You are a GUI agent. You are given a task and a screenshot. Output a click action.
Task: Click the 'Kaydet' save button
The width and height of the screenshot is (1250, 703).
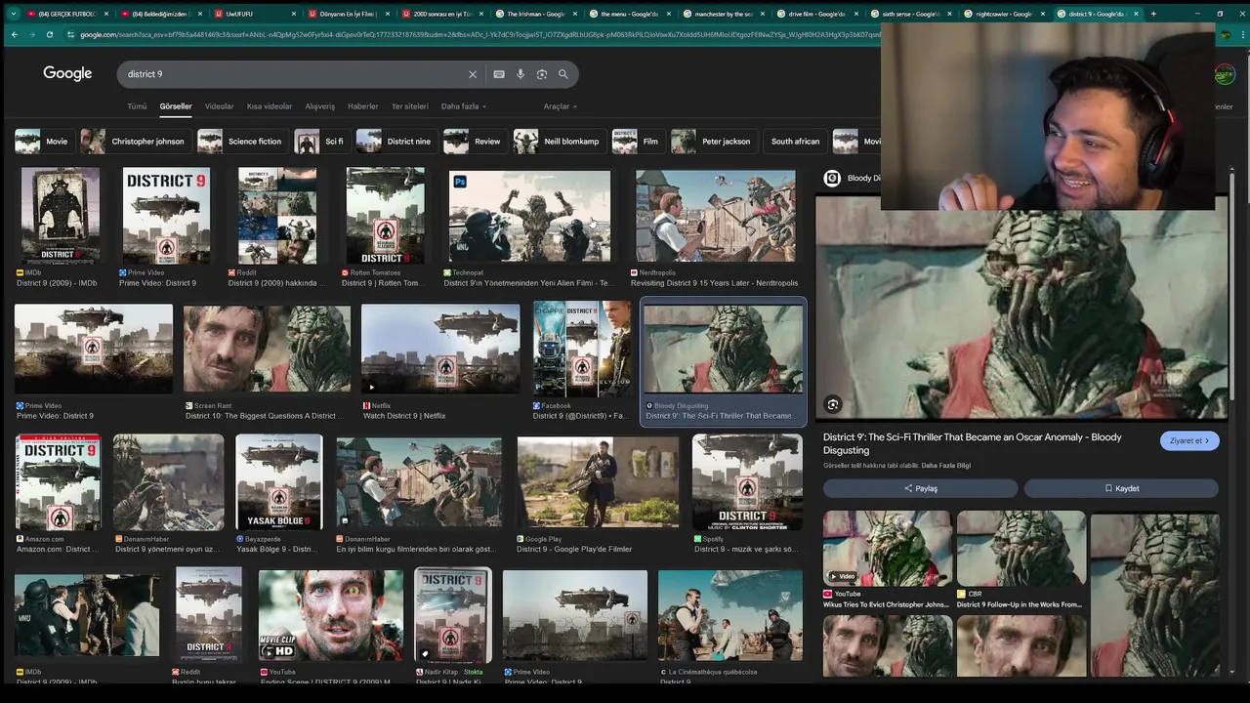1121,488
